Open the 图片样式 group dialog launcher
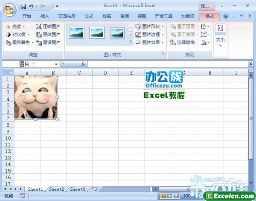This screenshot has height=201, width=256. click(x=163, y=53)
